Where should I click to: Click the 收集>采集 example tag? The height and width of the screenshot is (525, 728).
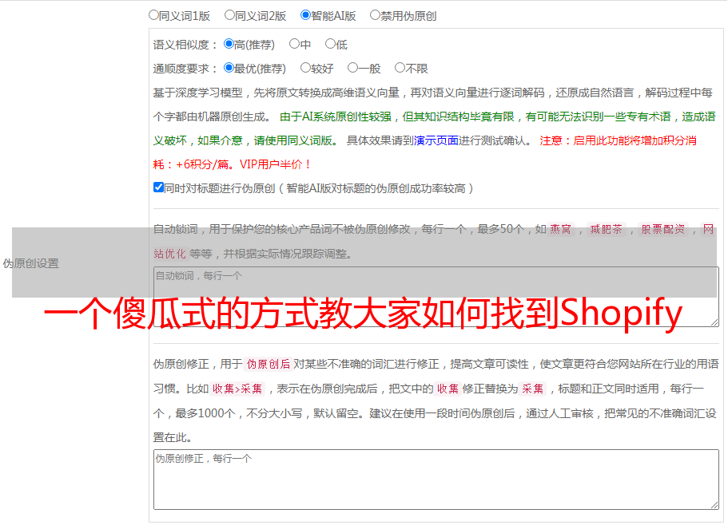pos(237,389)
